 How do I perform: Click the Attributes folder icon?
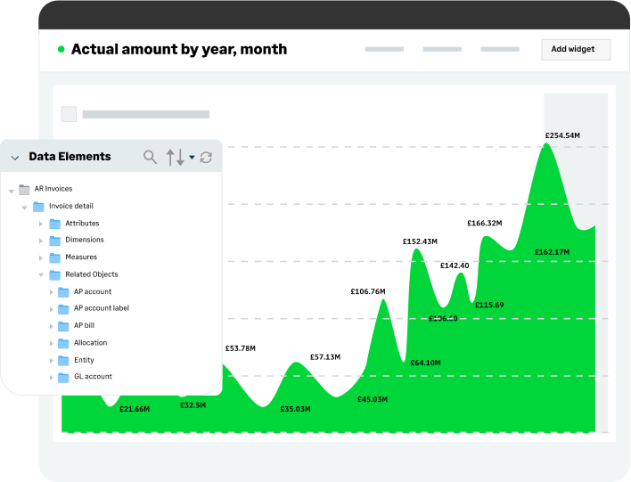(x=54, y=224)
